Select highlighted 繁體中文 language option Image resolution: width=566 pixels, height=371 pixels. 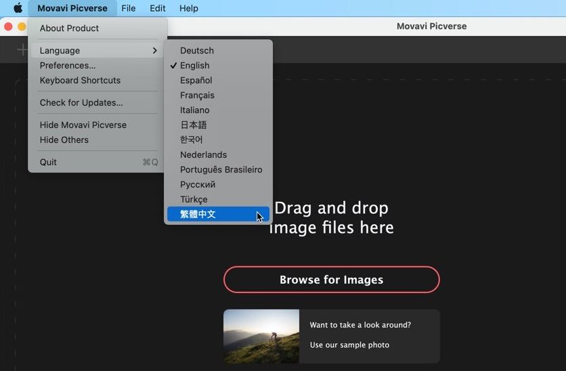[x=218, y=214]
